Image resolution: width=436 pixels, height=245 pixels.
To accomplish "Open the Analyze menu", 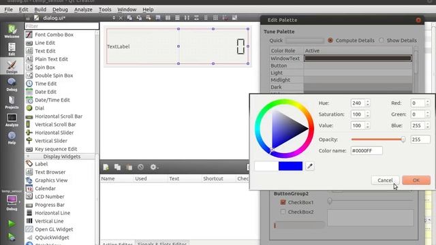I will tap(83, 10).
